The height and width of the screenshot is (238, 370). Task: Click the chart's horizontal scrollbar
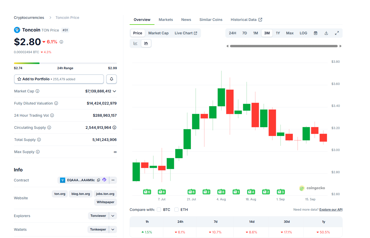point(284,46)
